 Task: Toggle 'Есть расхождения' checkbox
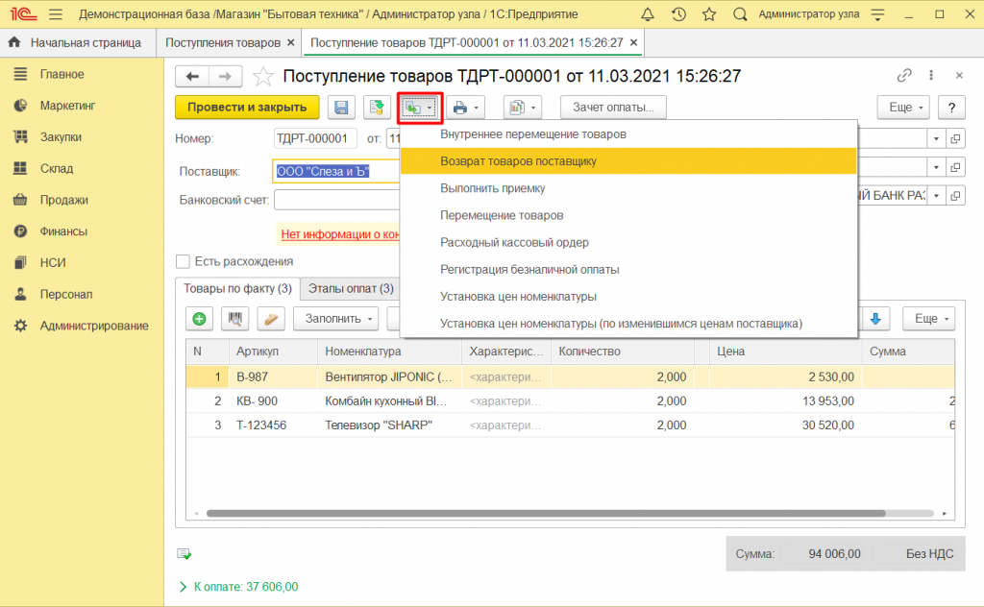183,261
